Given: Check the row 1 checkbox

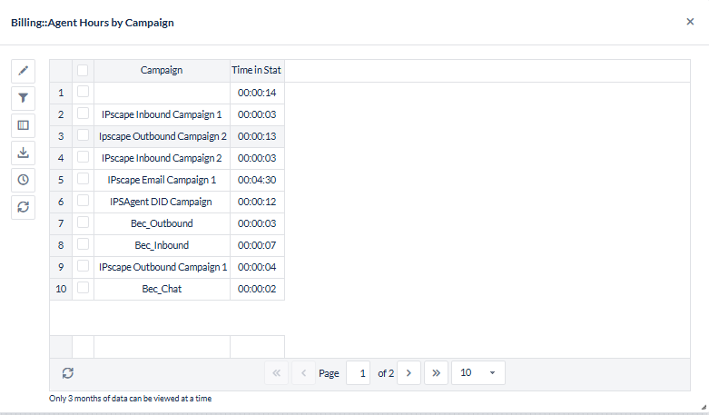Looking at the screenshot, I should (x=83, y=92).
